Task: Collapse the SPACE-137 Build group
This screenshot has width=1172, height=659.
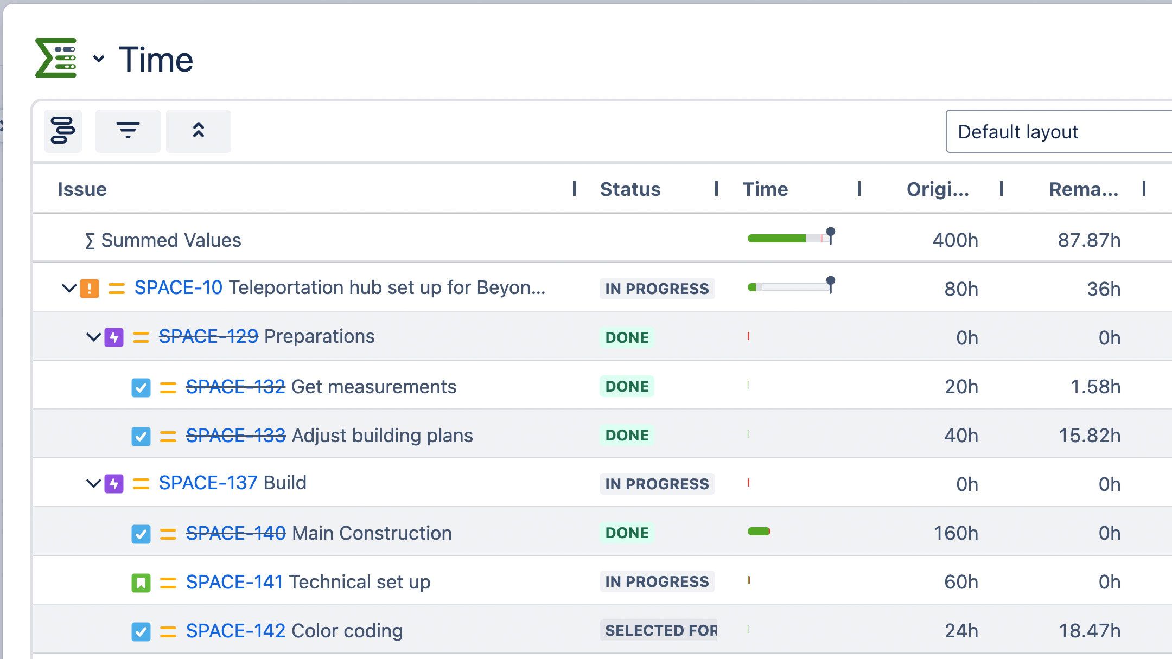Action: pos(93,483)
